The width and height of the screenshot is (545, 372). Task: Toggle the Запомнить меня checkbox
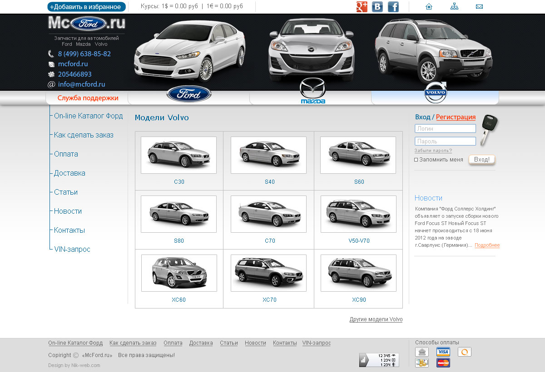point(416,160)
